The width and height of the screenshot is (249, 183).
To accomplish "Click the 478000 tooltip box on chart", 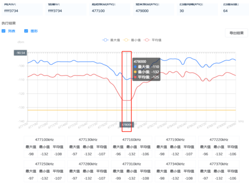I will 146,69.
